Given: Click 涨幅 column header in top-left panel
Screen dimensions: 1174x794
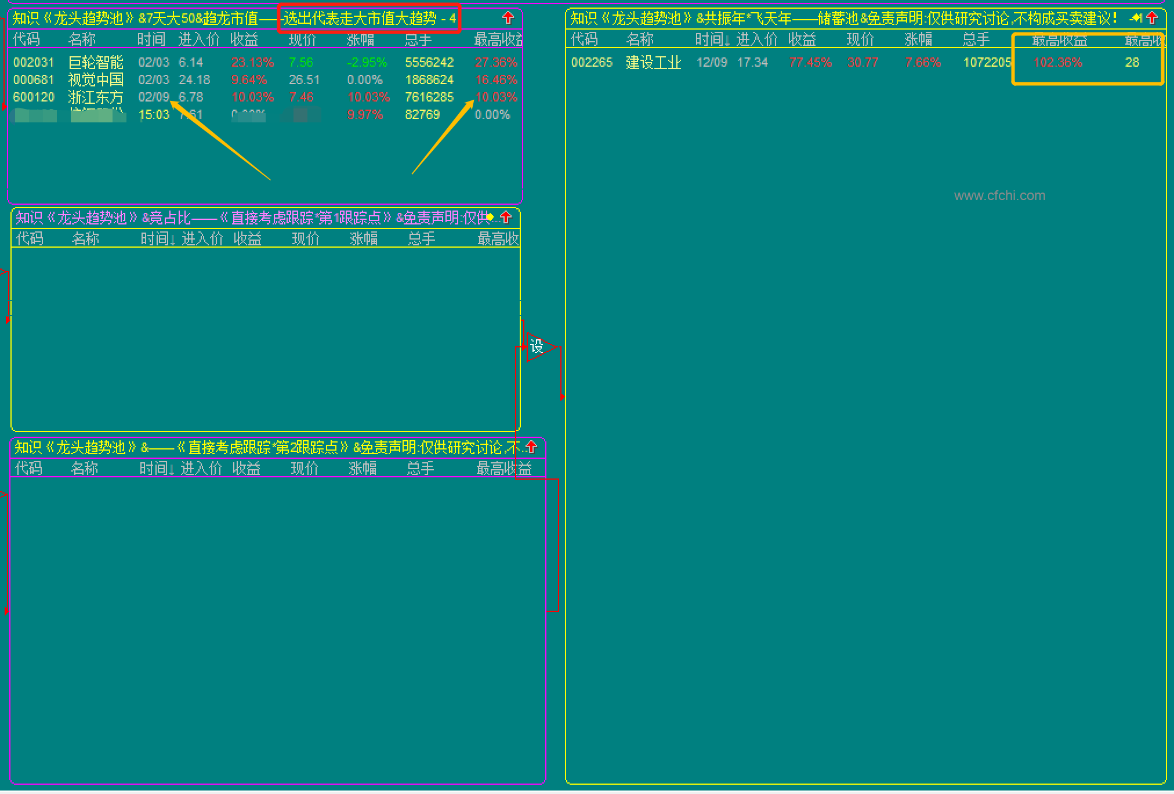Looking at the screenshot, I should click(x=360, y=39).
